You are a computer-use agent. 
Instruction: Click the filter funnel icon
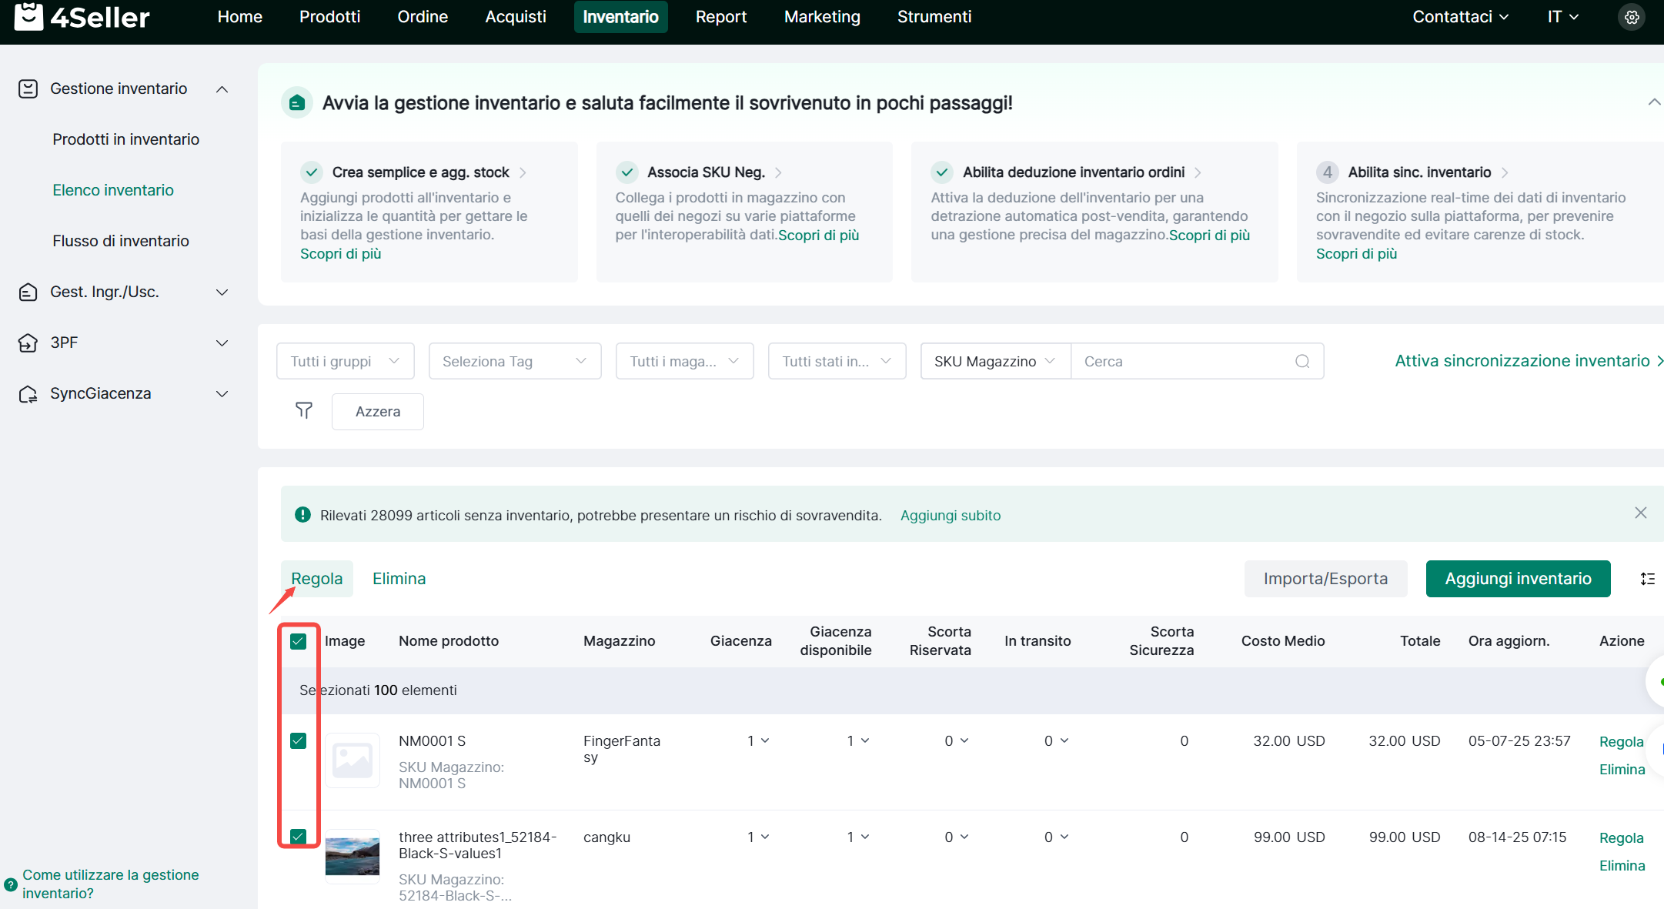[304, 411]
